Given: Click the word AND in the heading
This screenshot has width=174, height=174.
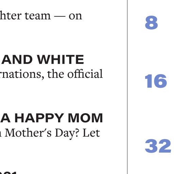Looking at the screenshot, I should (x=17, y=59).
